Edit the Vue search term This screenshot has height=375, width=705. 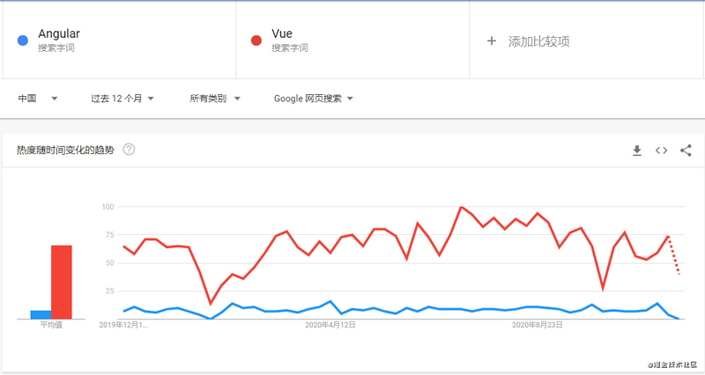(282, 33)
